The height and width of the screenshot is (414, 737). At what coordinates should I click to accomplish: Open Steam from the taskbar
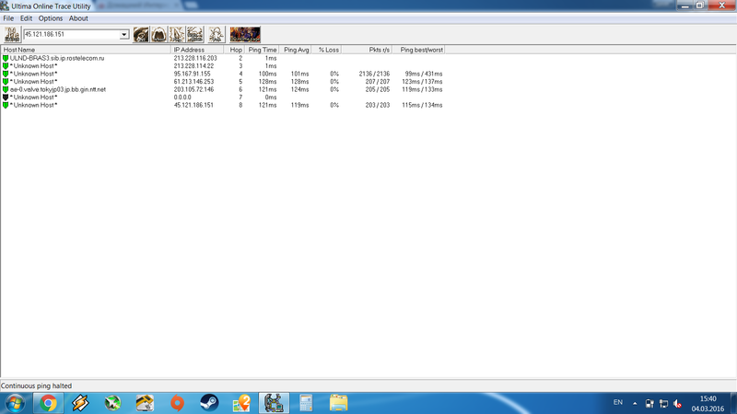coord(209,403)
